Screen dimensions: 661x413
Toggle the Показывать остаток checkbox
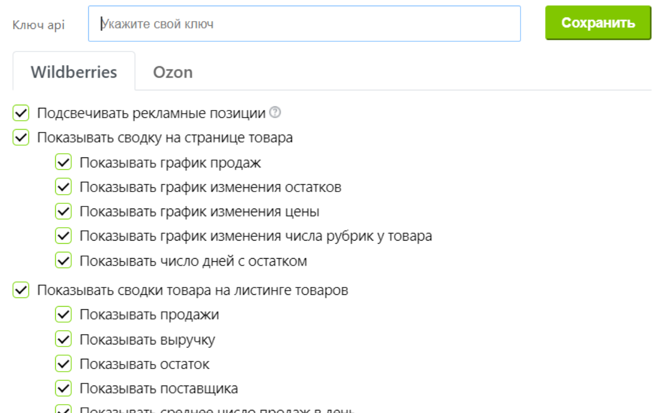tap(63, 364)
